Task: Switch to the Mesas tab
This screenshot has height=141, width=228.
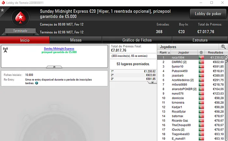Action: [76, 40]
